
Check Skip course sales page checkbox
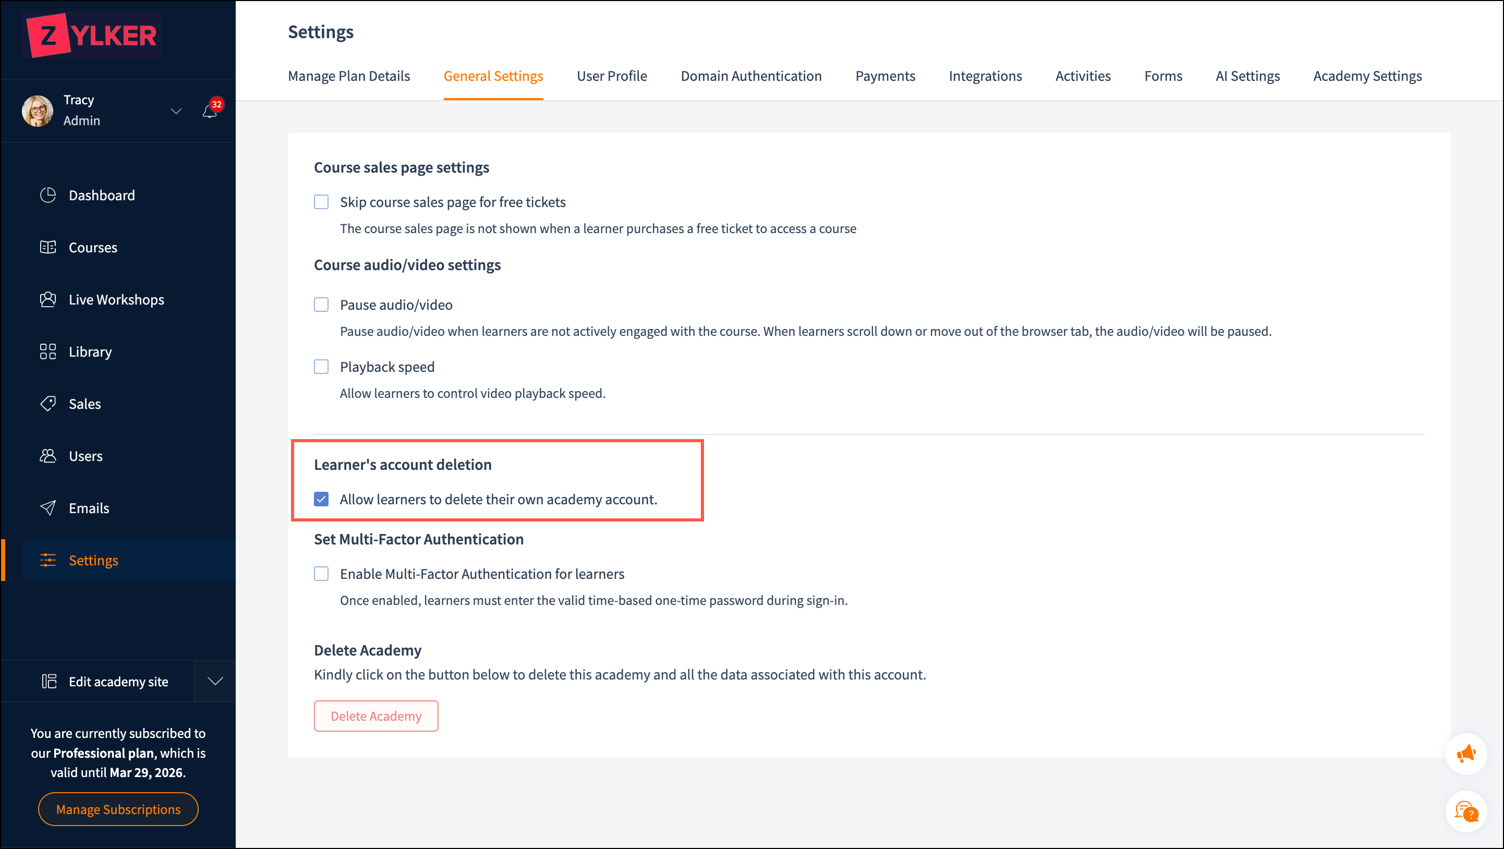(x=321, y=202)
